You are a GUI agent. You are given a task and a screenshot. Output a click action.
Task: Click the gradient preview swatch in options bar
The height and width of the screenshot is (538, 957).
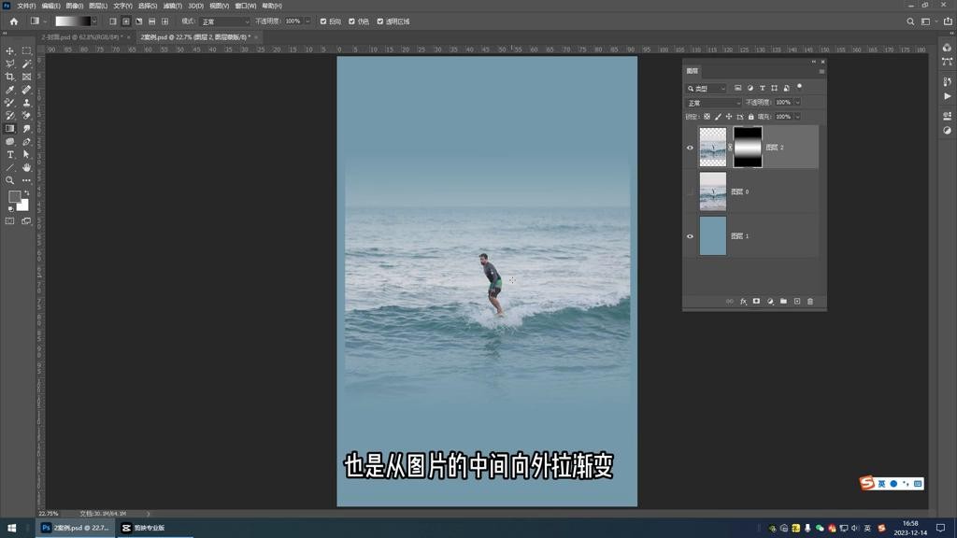(73, 21)
